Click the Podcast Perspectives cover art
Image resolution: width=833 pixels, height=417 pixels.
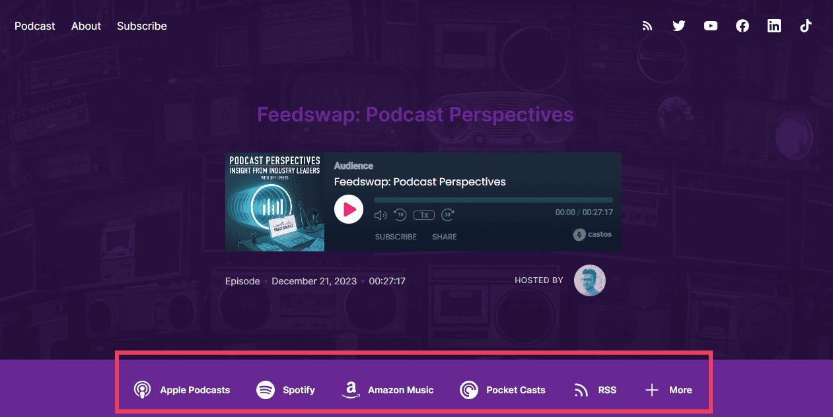pyautogui.click(x=275, y=202)
